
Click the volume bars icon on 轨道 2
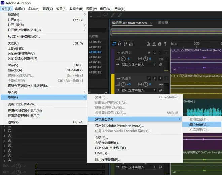point(117,59)
